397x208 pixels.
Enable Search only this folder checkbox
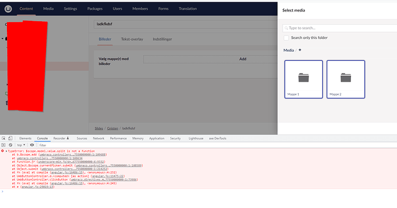tap(286, 38)
